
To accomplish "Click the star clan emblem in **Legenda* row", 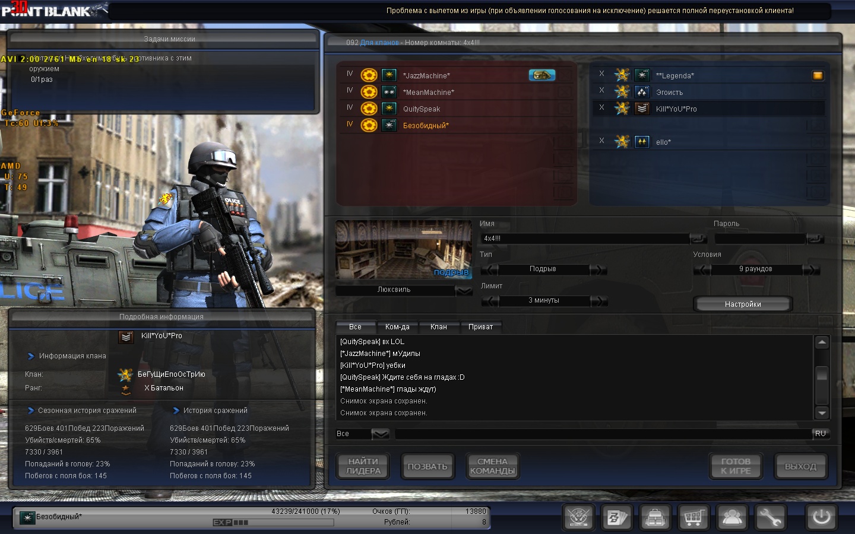I will pyautogui.click(x=622, y=75).
